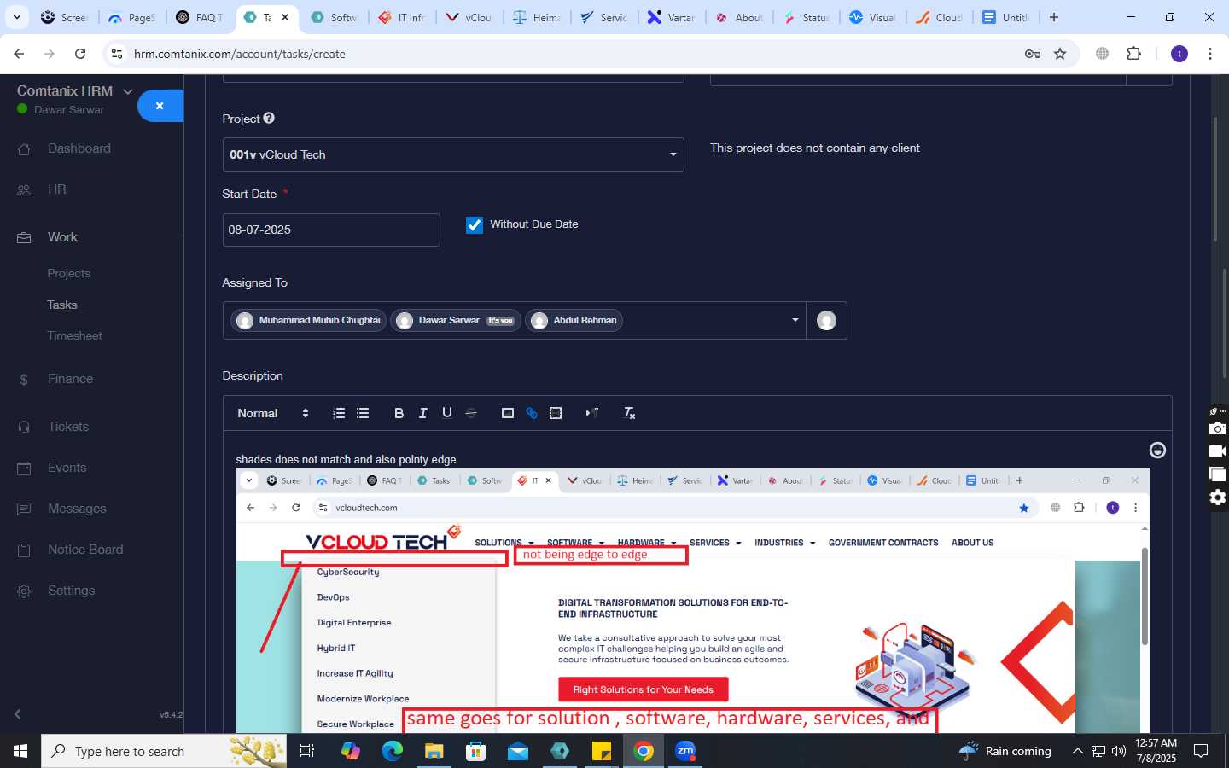The image size is (1229, 768).
Task: Open Tickets section in sidebar
Action: pos(68,427)
